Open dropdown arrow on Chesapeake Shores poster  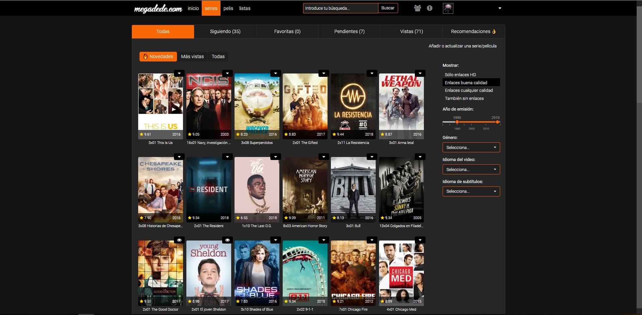[179, 157]
